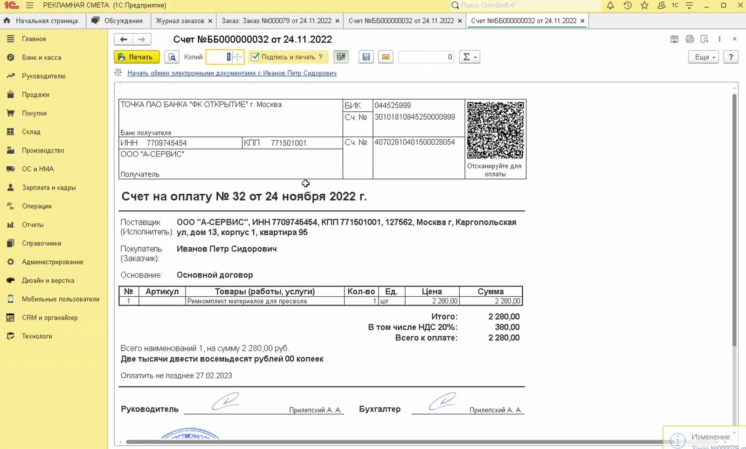Switch to Заказ №000079 tab

pyautogui.click(x=280, y=21)
